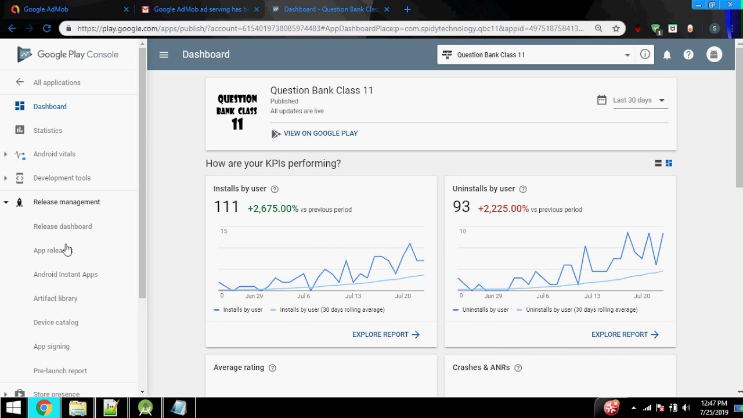The image size is (743, 418).
Task: Click the Installs by user help icon
Action: pyautogui.click(x=275, y=189)
